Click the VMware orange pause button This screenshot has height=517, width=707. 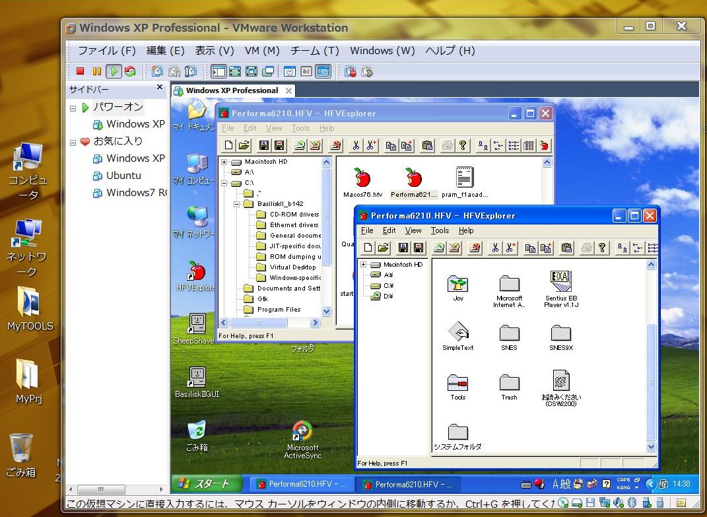click(96, 71)
